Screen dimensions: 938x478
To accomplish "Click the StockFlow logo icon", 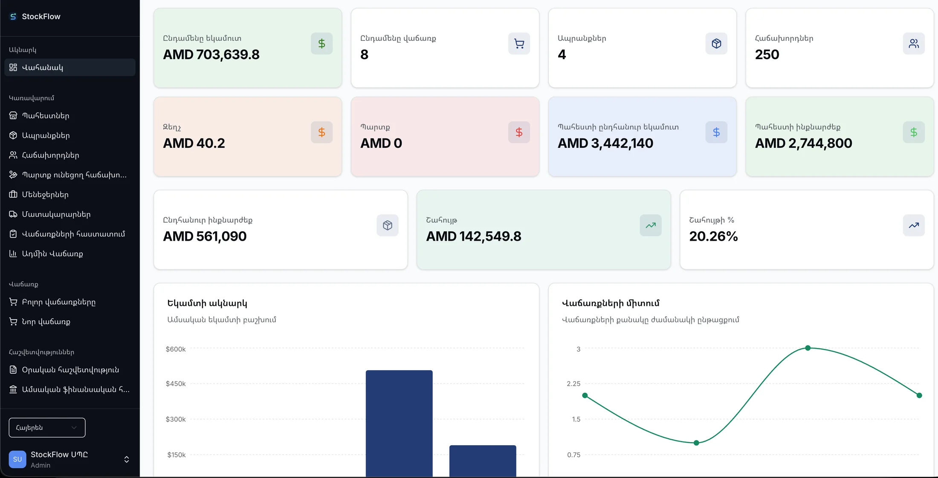I will tap(13, 17).
